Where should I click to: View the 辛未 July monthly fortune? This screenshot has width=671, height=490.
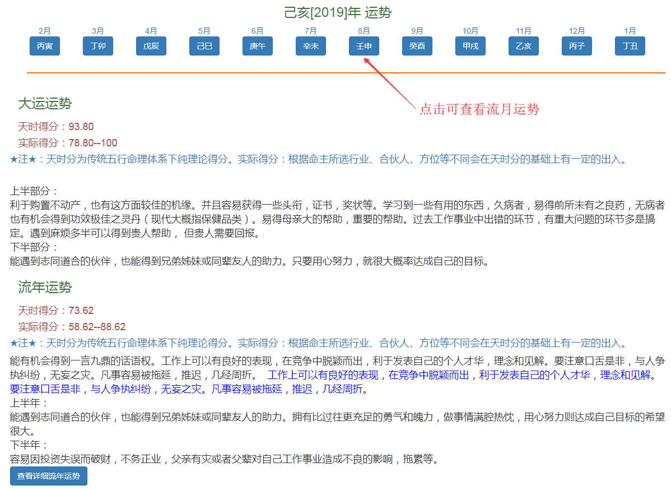coord(311,46)
